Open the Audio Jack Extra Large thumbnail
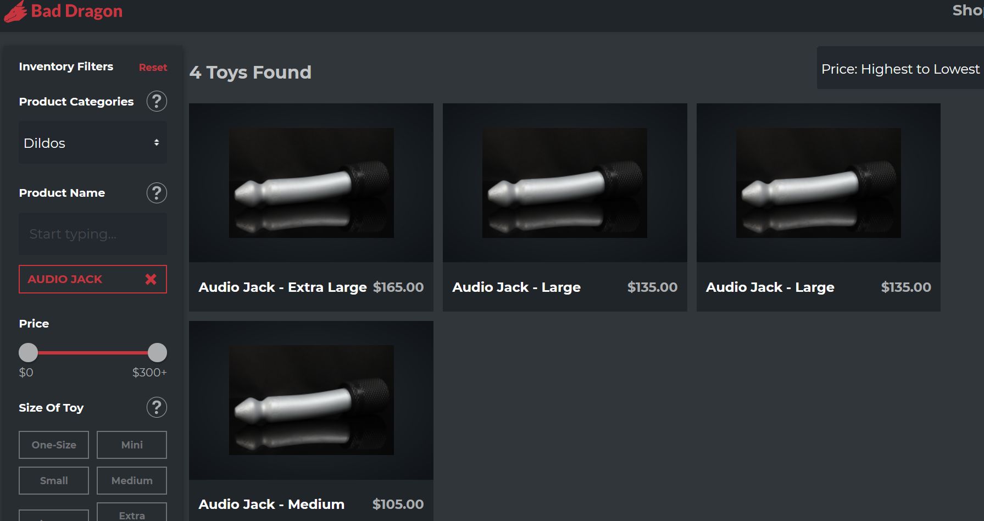 (x=311, y=183)
